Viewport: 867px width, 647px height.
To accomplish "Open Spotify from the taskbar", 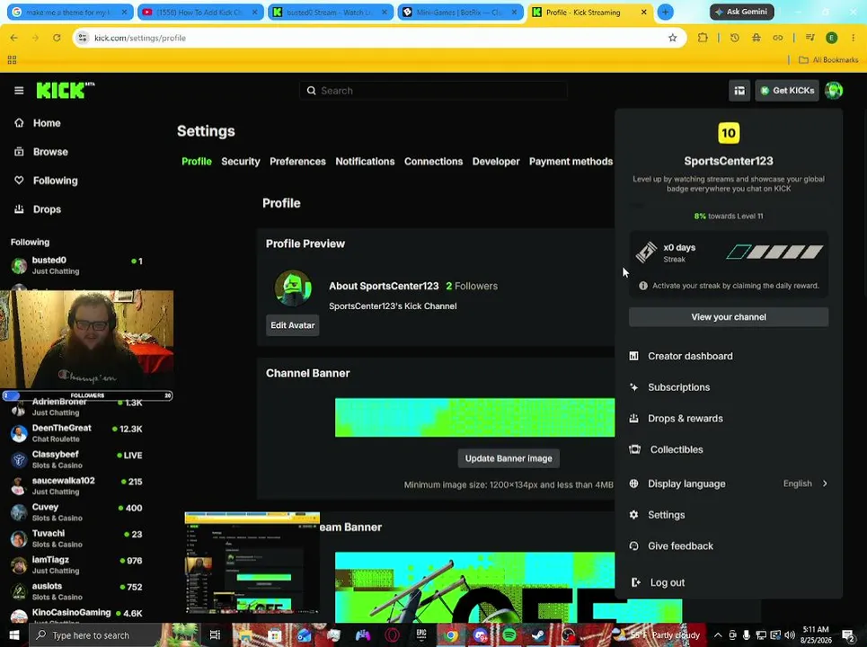I will pos(509,635).
